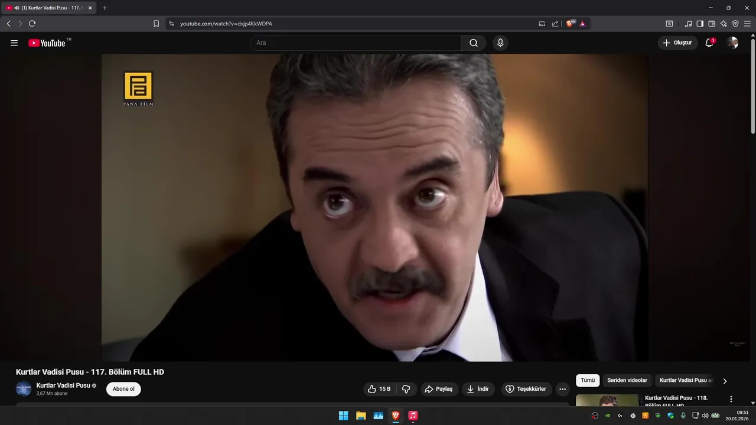Dislike the video with thumbs-down icon

pyautogui.click(x=406, y=389)
